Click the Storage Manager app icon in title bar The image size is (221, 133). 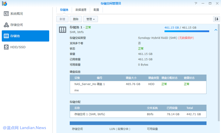(4, 3)
